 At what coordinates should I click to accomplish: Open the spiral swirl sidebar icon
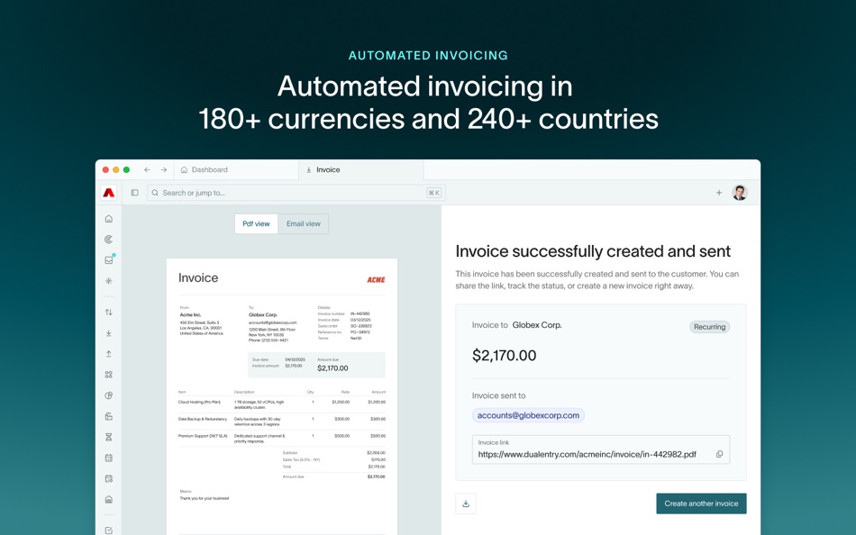109,240
